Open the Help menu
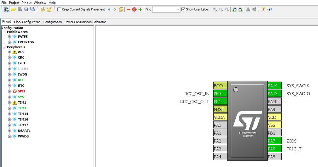 coord(52,3)
